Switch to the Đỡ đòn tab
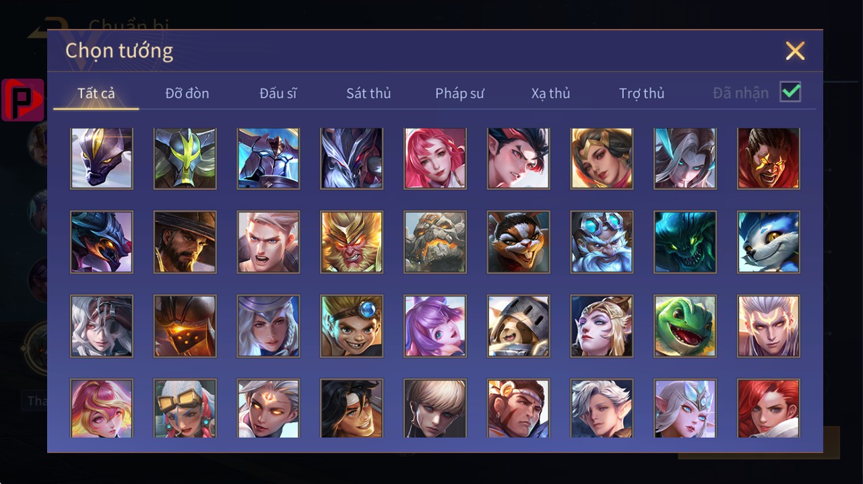This screenshot has width=863, height=484. [187, 93]
